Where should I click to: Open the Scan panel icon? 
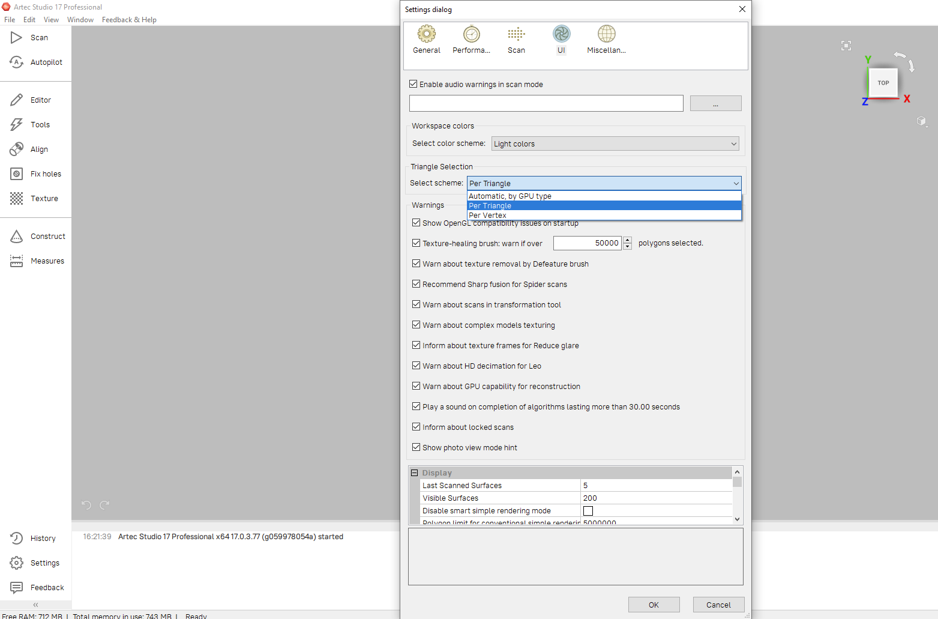tap(16, 38)
